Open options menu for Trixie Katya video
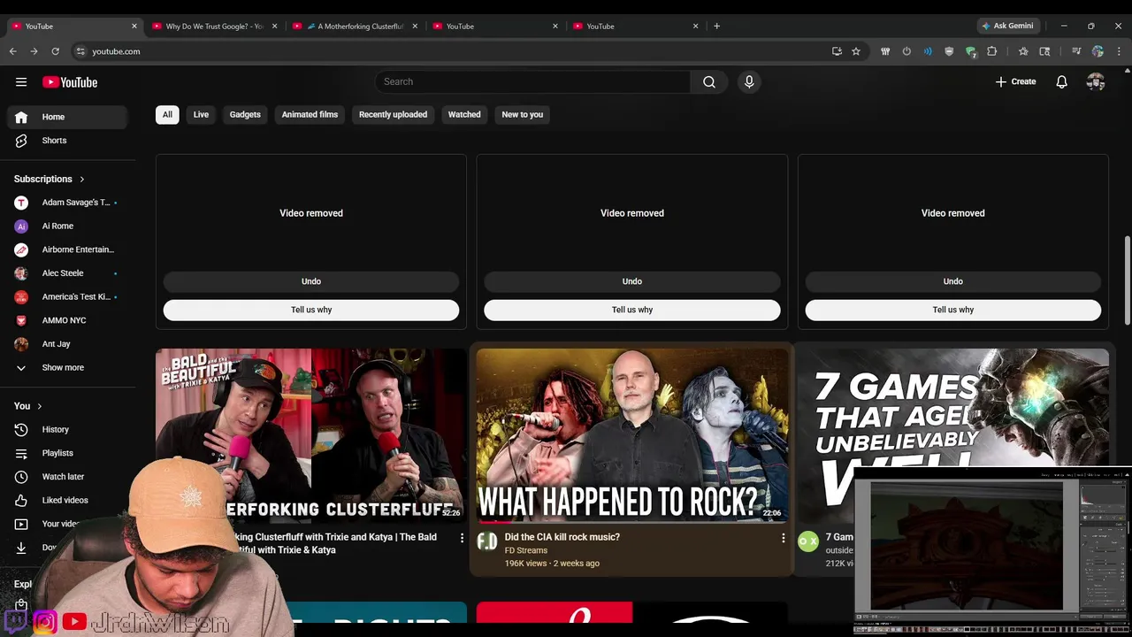This screenshot has height=637, width=1132. (x=462, y=538)
